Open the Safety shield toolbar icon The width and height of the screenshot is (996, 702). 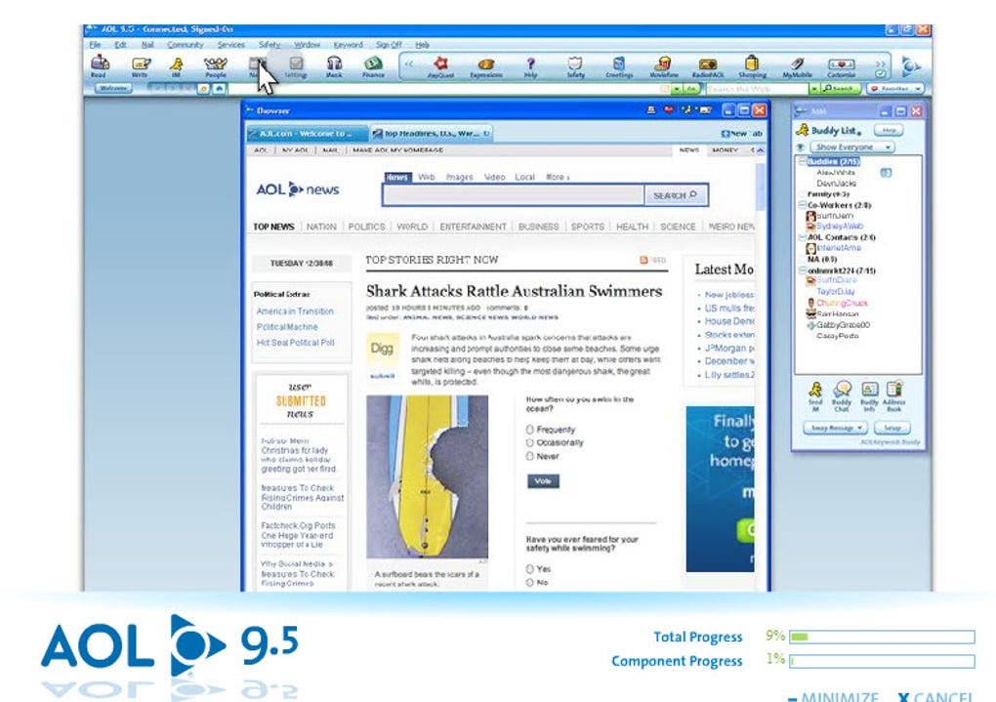click(x=575, y=66)
